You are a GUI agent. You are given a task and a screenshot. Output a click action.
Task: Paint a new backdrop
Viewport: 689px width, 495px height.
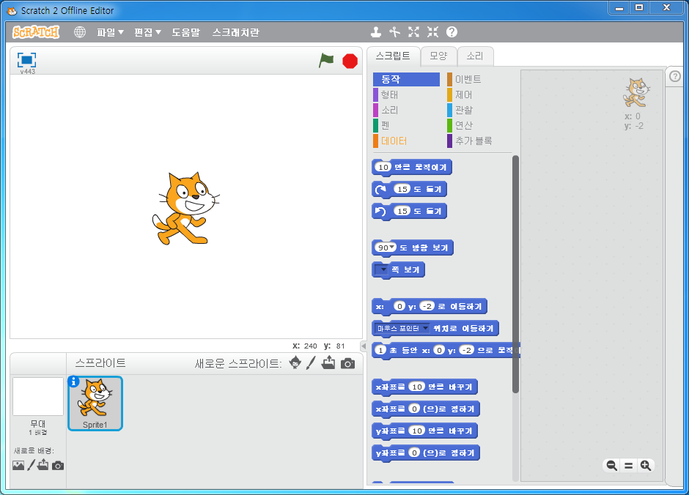32,465
